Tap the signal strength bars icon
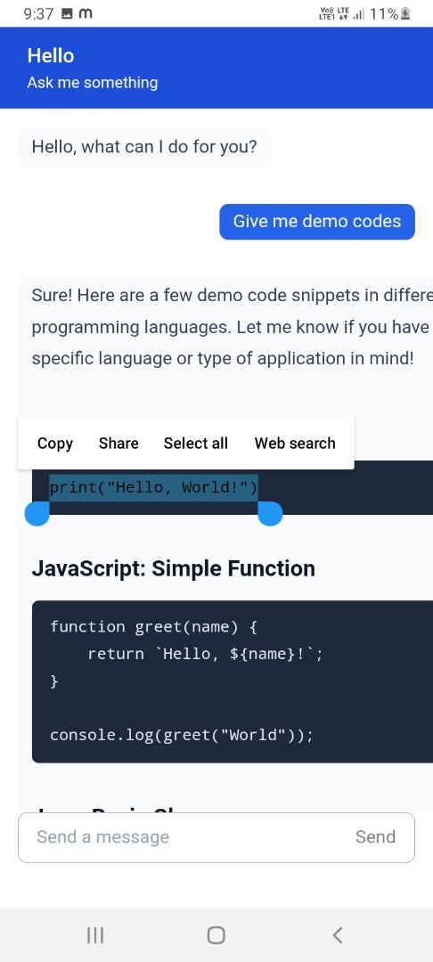Screen dimensions: 433x962 click(358, 13)
